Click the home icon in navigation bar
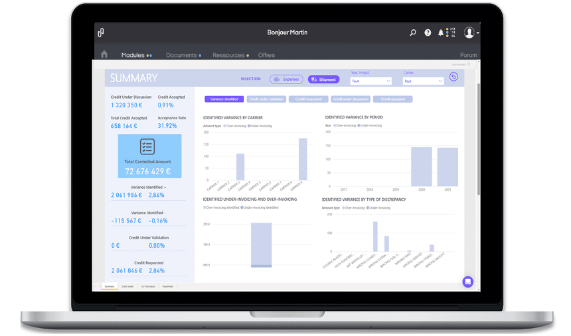 tap(104, 55)
